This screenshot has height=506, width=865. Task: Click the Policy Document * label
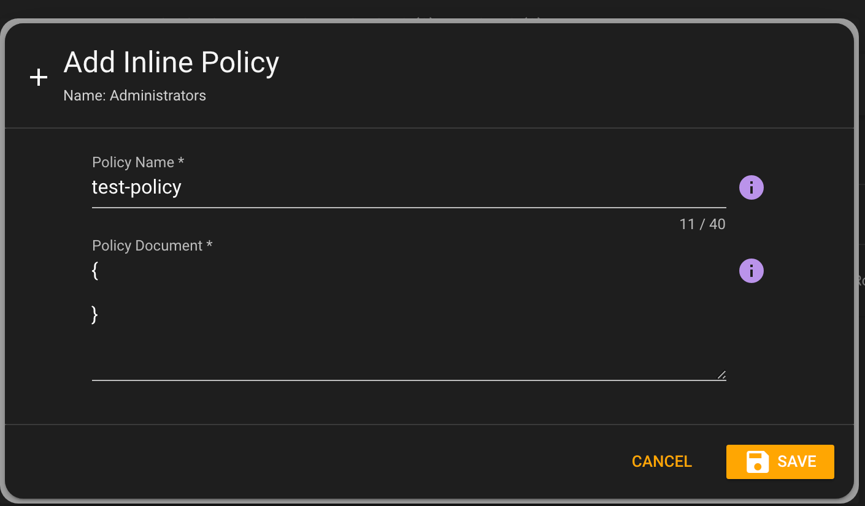coord(152,246)
